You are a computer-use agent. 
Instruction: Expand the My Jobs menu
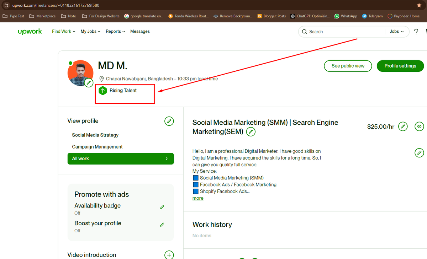90,32
